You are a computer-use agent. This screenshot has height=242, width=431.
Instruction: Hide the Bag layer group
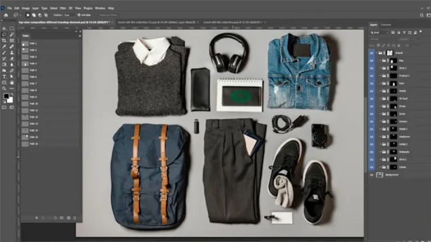point(372,61)
